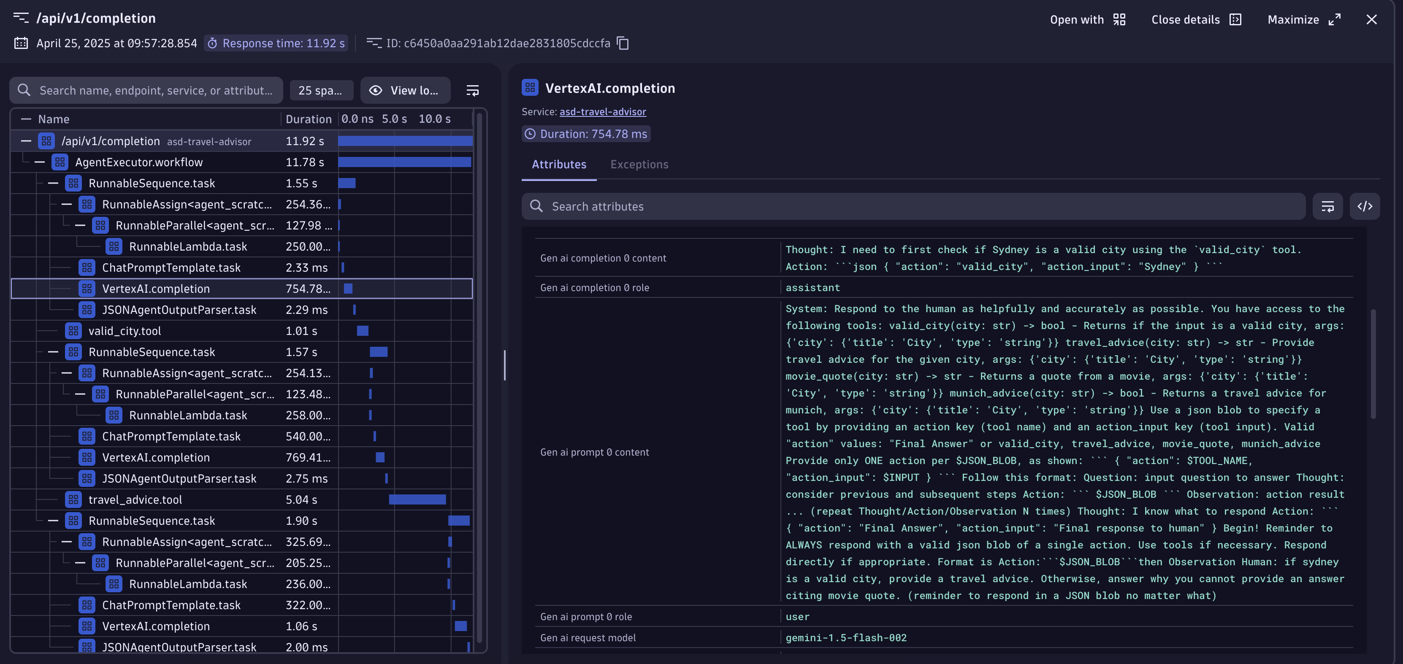
Task: Select RunnableLambda.task row with 258.00 duration
Action: coord(241,415)
